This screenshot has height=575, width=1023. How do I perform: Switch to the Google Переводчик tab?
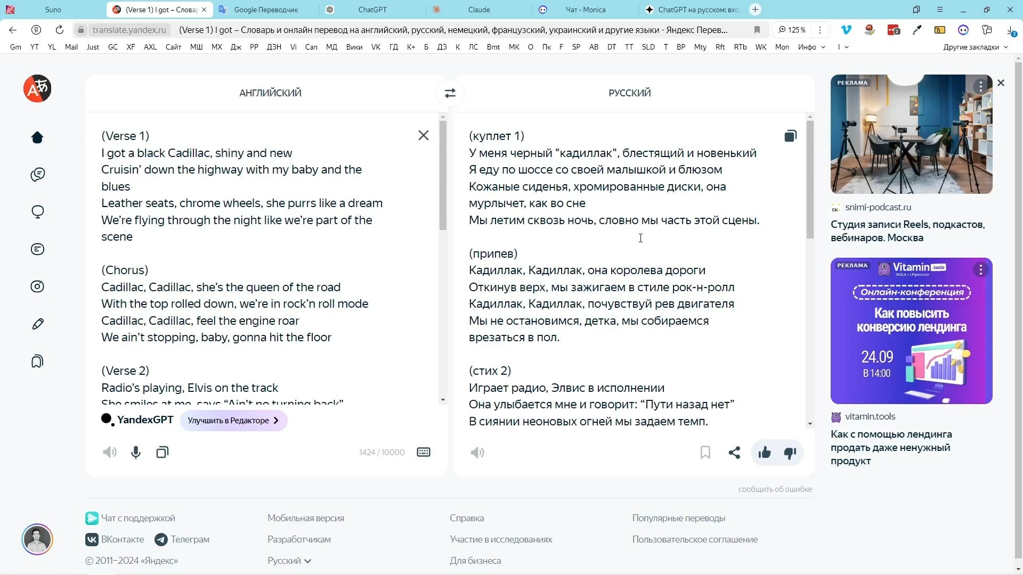click(266, 10)
